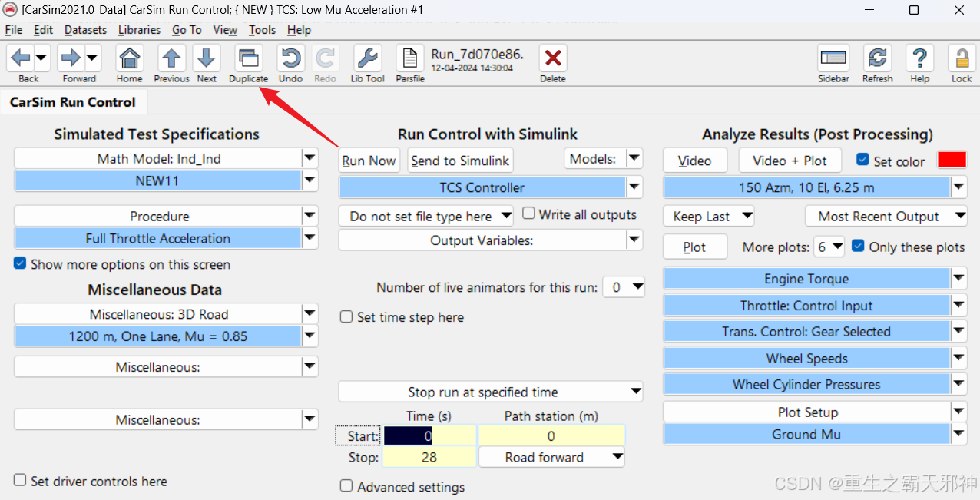Click the Run Now button

pyautogui.click(x=369, y=161)
